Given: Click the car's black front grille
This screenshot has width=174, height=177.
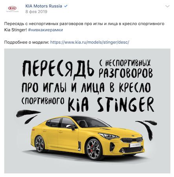Looking at the screenshot, I should coord(132,140).
